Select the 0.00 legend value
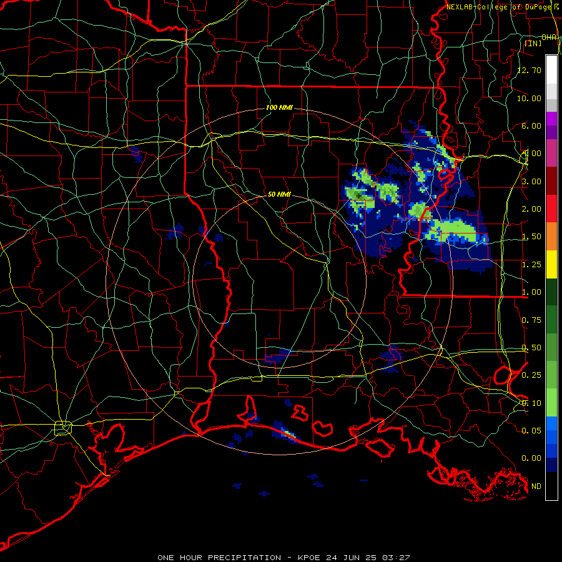The height and width of the screenshot is (562, 562). click(x=531, y=458)
